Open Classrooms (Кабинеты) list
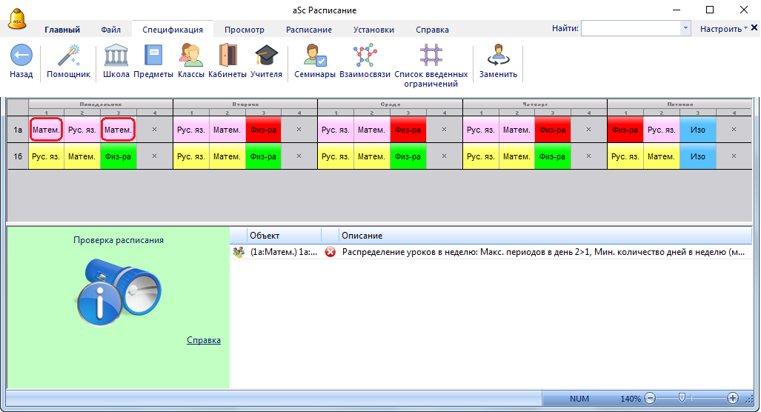761x412 pixels. click(227, 56)
